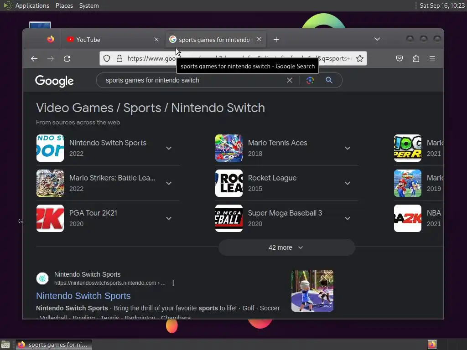
Task: Click the Google logo
Action: pos(54,81)
